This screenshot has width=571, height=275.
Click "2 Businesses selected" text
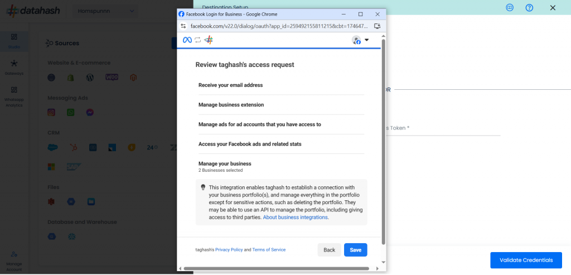(220, 170)
